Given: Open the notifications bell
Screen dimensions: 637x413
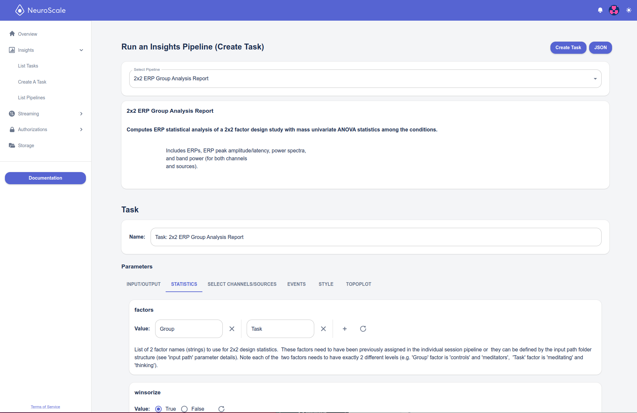Looking at the screenshot, I should coord(600,10).
